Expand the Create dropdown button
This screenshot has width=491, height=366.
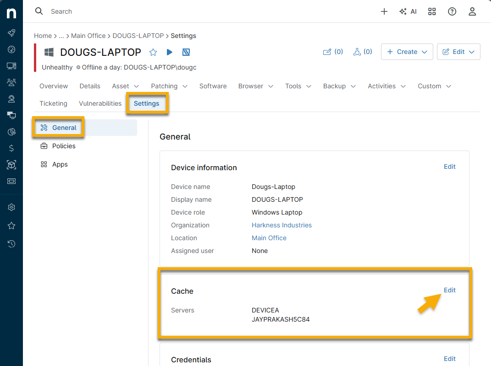point(407,52)
